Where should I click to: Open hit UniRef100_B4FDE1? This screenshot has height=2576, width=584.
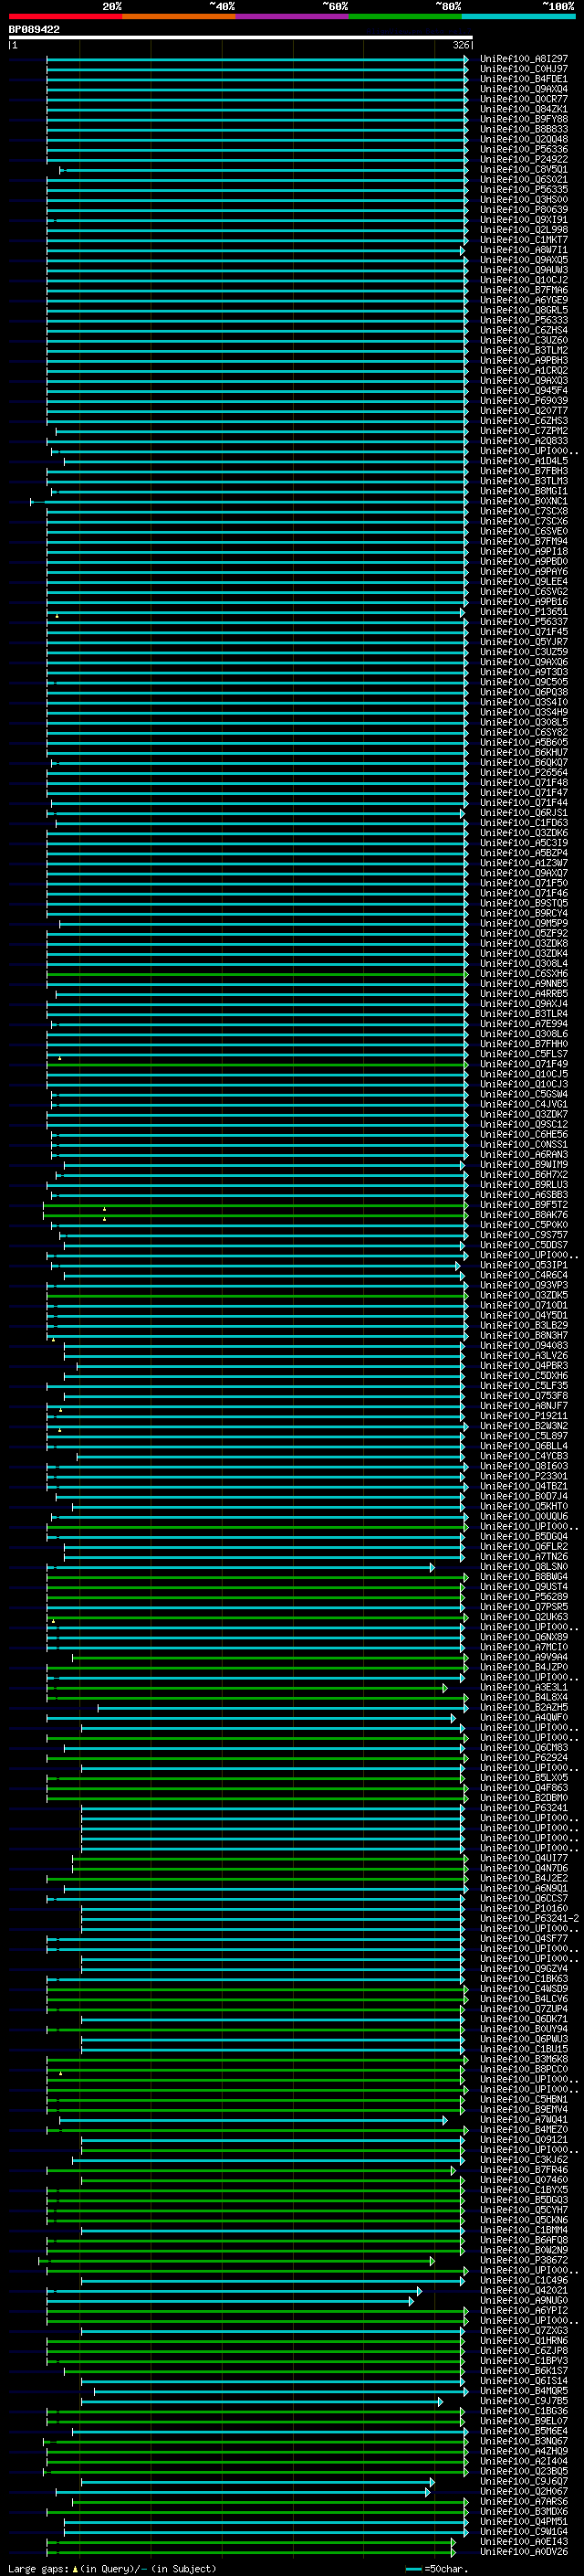(x=524, y=79)
